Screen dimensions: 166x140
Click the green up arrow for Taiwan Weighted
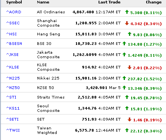127,130
